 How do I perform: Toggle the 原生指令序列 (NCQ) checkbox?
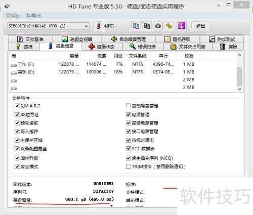(128, 158)
